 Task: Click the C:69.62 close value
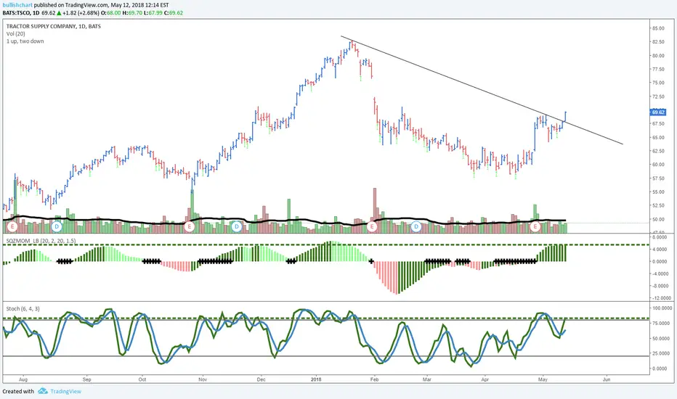pyautogui.click(x=173, y=13)
